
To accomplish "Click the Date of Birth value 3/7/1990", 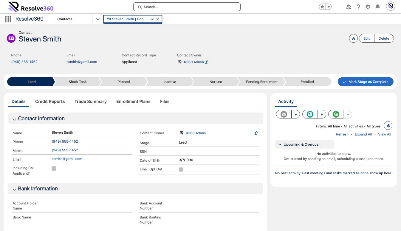I will coord(186,160).
